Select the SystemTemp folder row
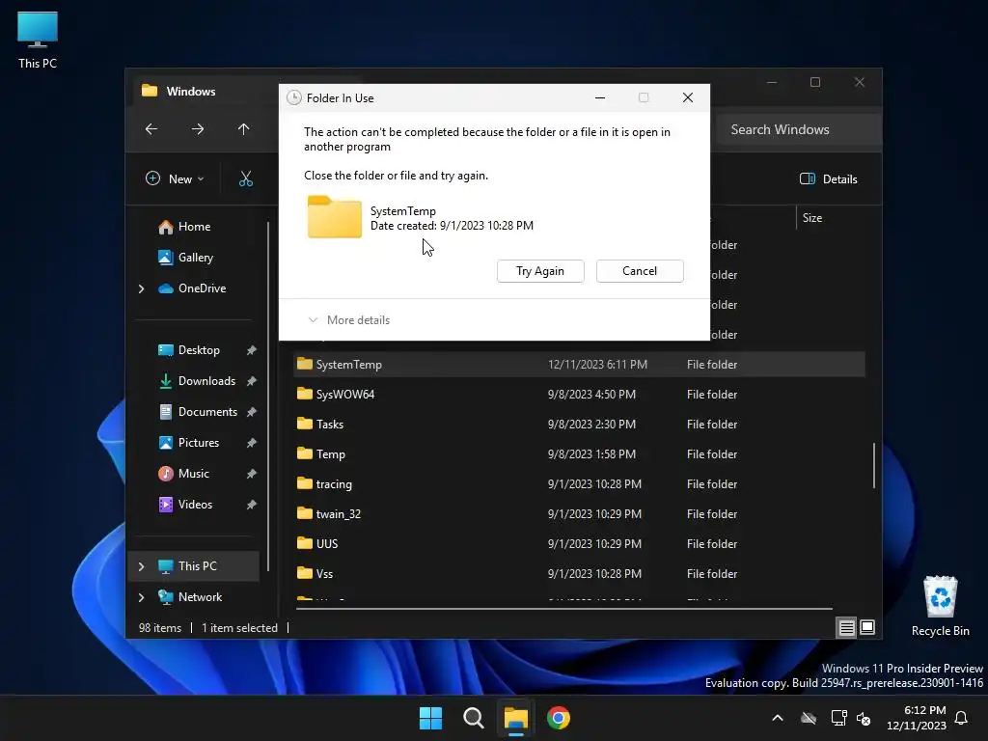 pos(579,364)
